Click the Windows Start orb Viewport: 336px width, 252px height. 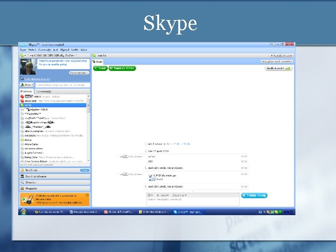(x=23, y=212)
